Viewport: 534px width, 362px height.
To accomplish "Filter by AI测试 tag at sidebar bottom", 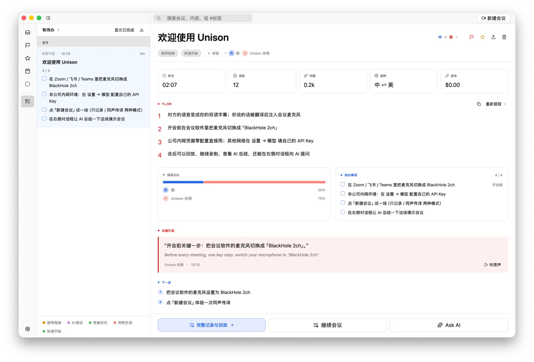I will click(75, 323).
